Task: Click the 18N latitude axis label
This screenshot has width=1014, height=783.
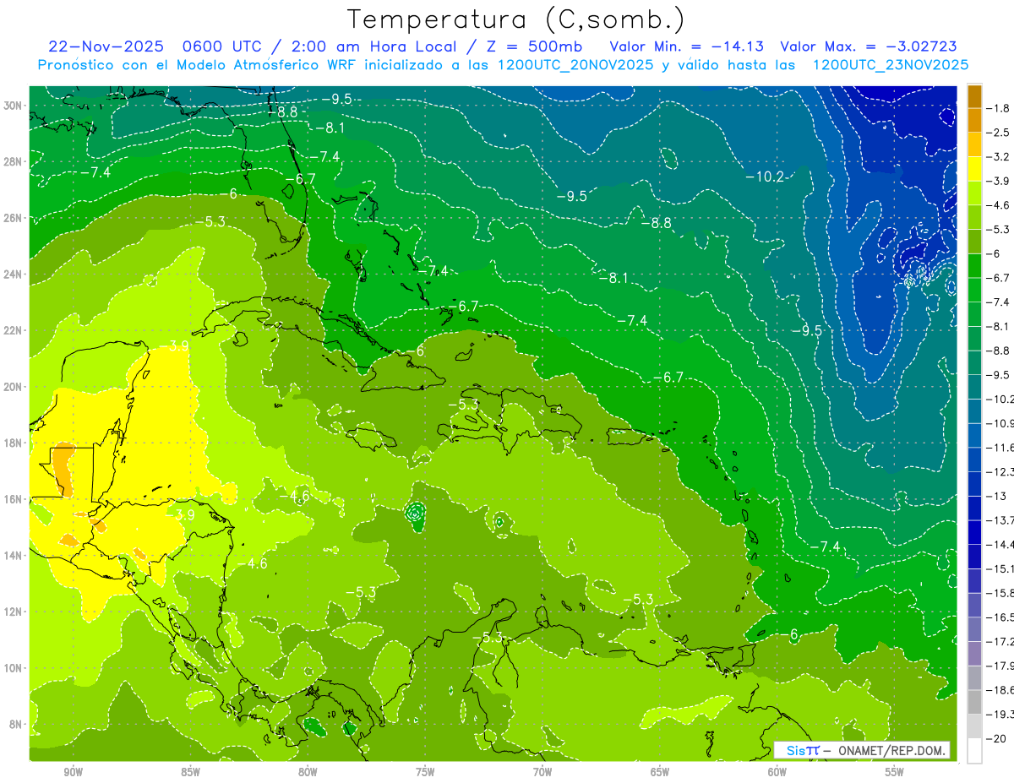Action: pyautogui.click(x=14, y=443)
